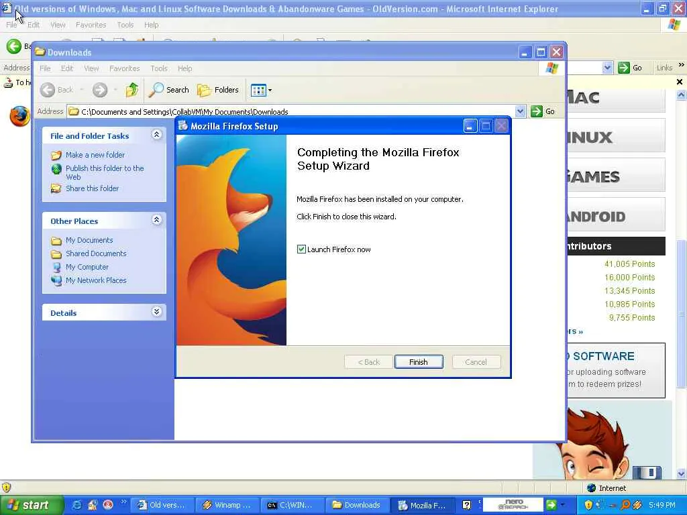This screenshot has height=515, width=687.
Task: Open Favorites menu in Downloads window
Action: coord(124,68)
